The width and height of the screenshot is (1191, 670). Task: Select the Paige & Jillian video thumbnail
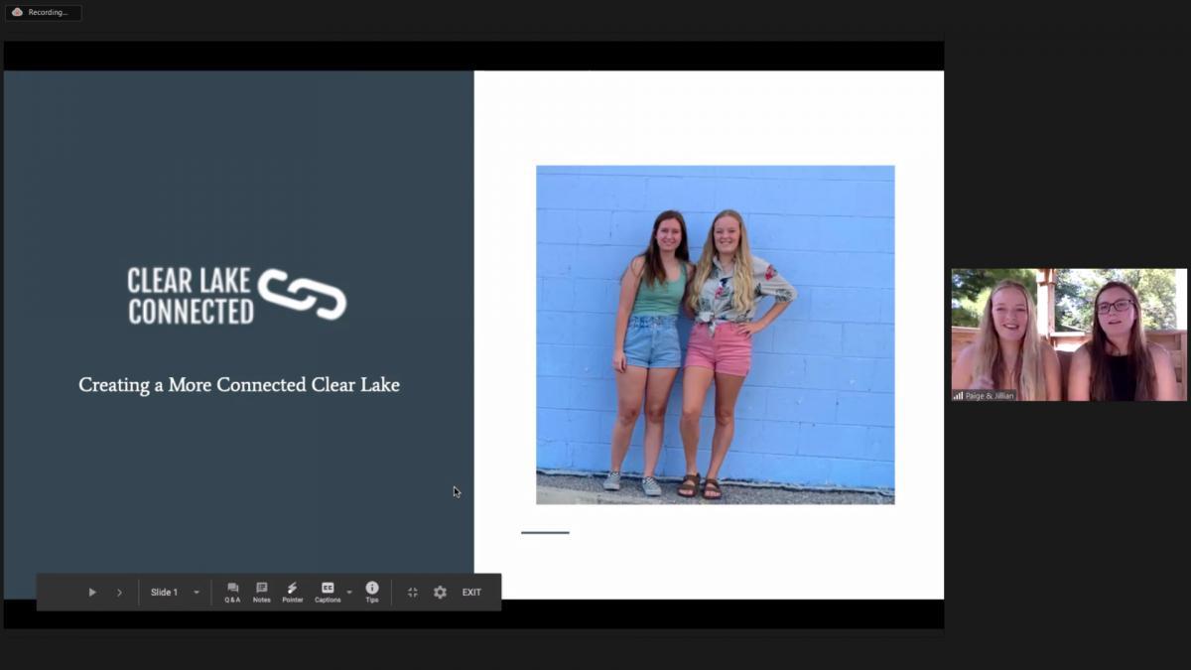point(1069,335)
